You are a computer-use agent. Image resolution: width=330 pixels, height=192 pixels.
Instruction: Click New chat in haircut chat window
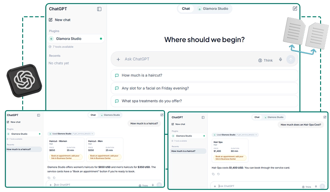pyautogui.click(x=14, y=122)
